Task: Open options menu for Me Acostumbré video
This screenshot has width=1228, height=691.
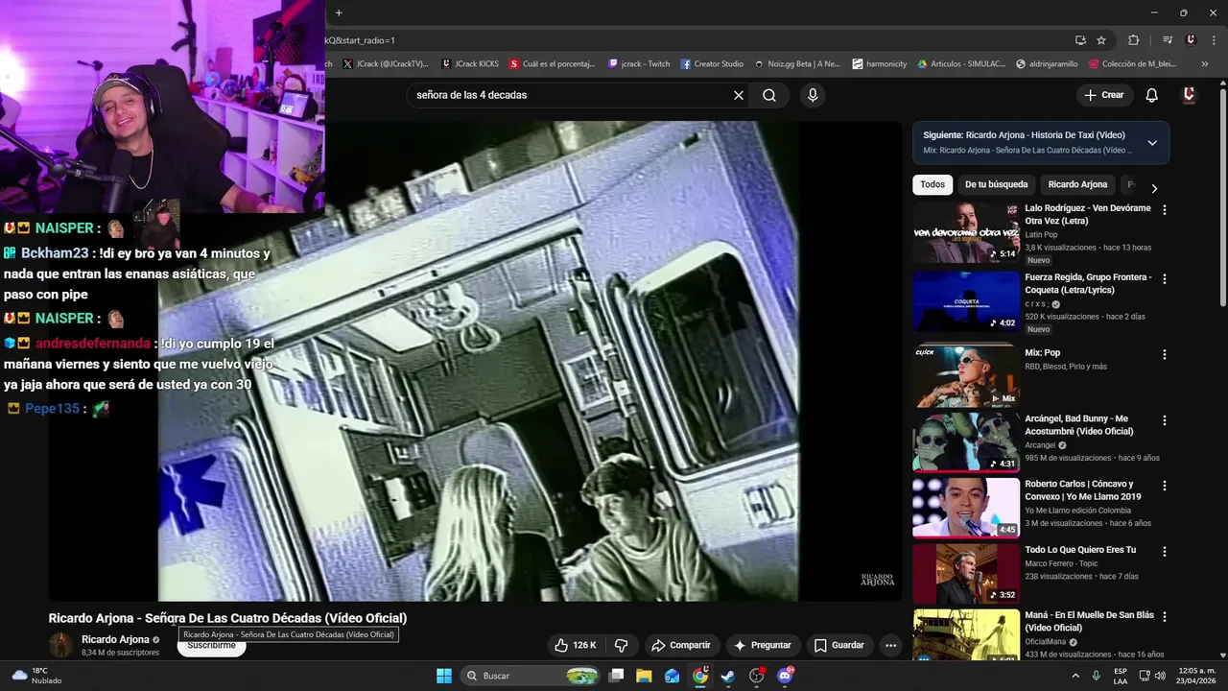Action: tap(1165, 420)
